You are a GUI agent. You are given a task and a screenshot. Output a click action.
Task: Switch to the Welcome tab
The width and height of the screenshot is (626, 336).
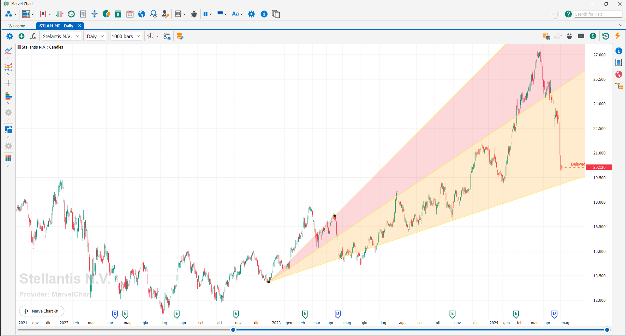point(17,26)
